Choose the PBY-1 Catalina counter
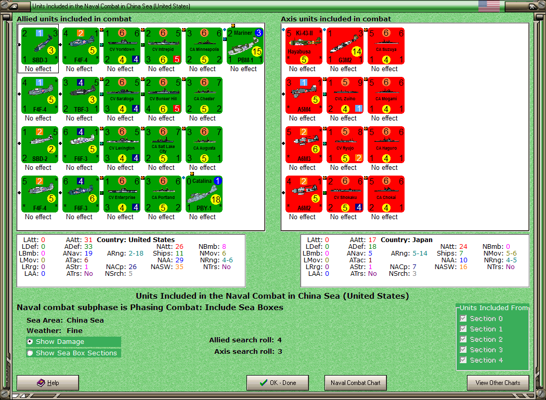This screenshot has height=400, width=546. [x=204, y=194]
